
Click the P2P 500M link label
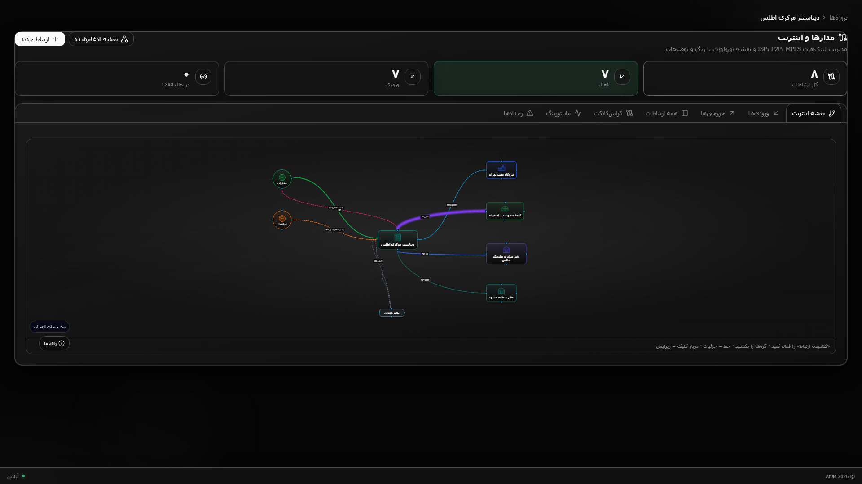(425, 280)
